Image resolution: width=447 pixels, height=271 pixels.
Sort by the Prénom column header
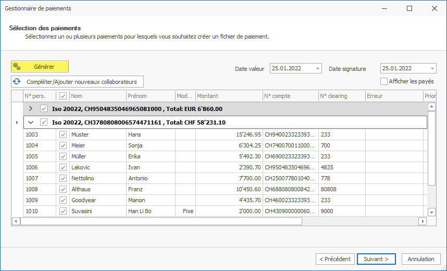(150, 96)
